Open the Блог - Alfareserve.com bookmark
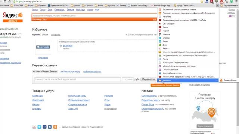The width and height of the screenshot is (239, 134). pyautogui.click(x=188, y=73)
